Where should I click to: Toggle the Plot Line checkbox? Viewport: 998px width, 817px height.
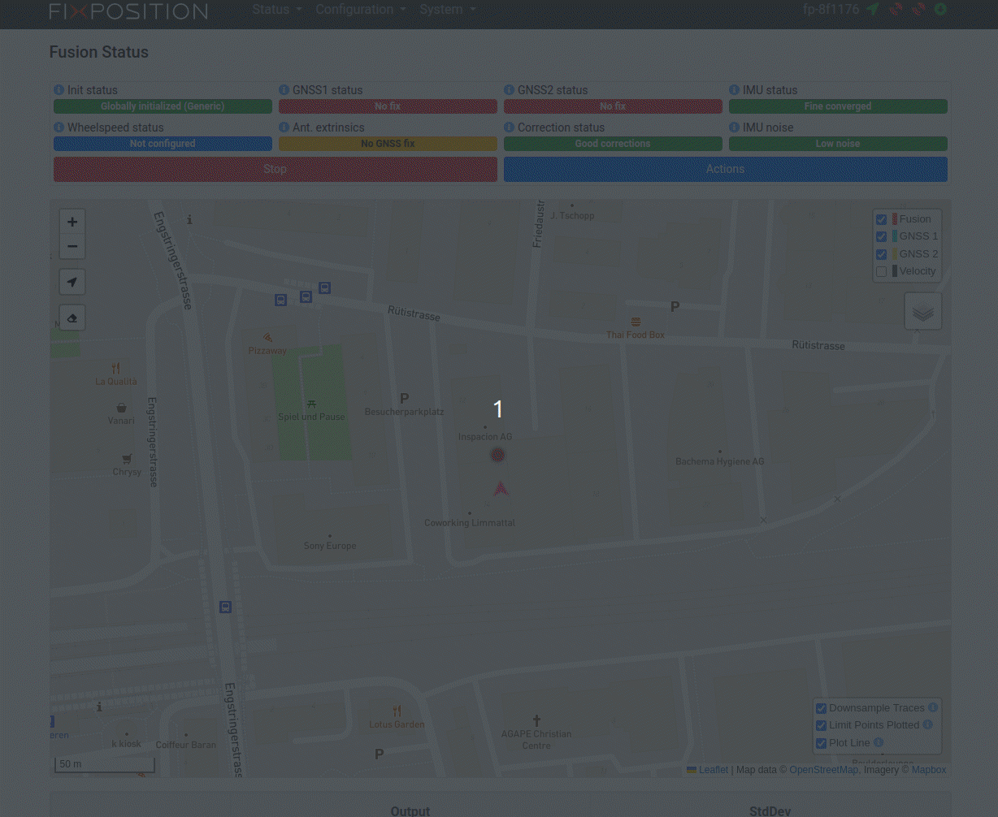[821, 743]
